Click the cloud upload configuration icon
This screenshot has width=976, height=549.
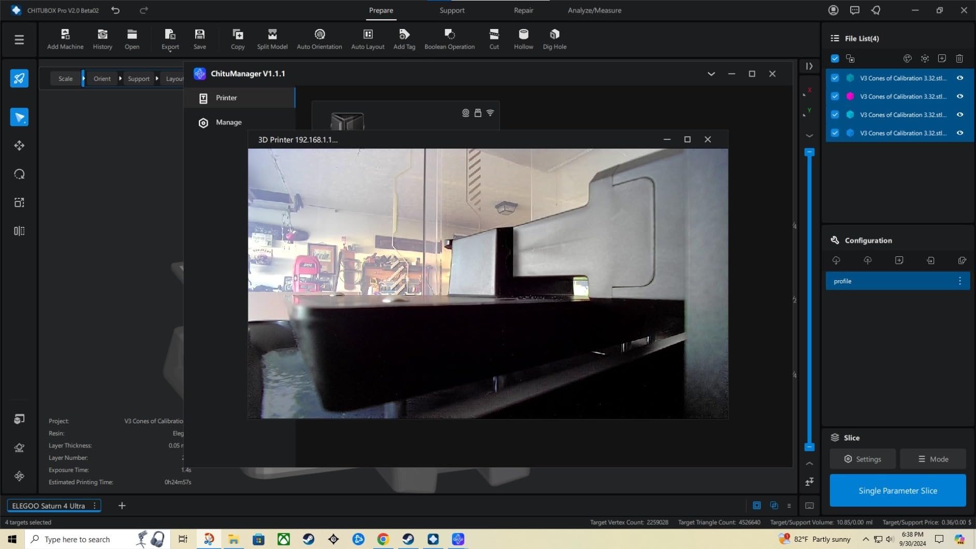[868, 261]
